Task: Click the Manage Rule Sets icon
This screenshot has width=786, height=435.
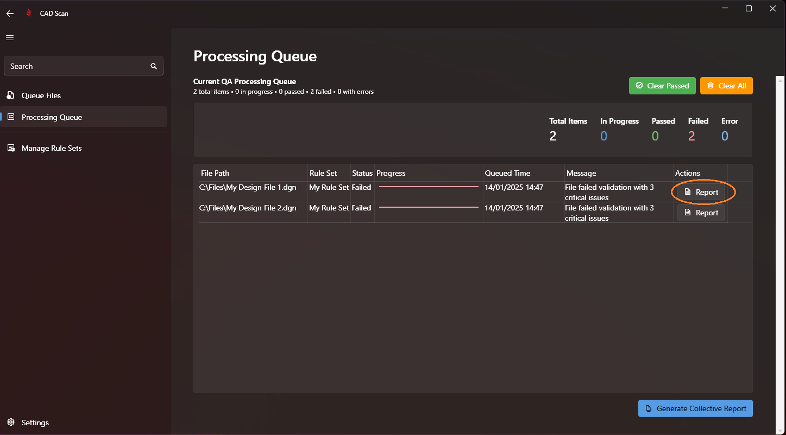Action: (11, 148)
